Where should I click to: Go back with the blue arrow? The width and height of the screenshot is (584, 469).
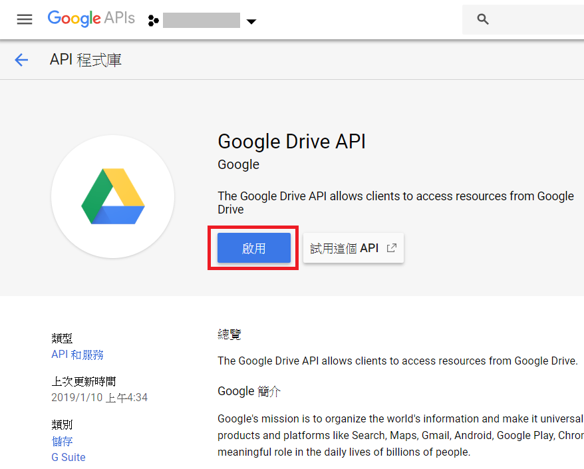(21, 60)
